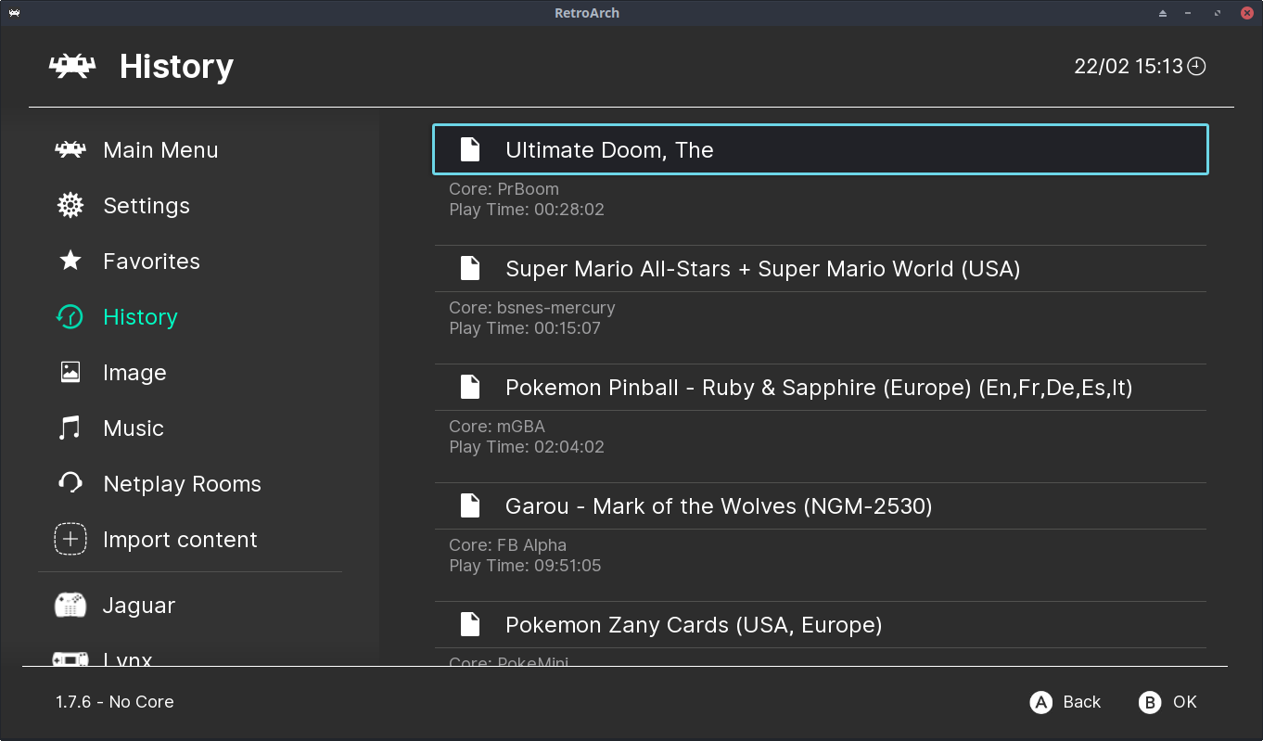Select Pokemon Pinball - Ruby & Sapphire entry
The width and height of the screenshot is (1263, 741).
pos(821,387)
